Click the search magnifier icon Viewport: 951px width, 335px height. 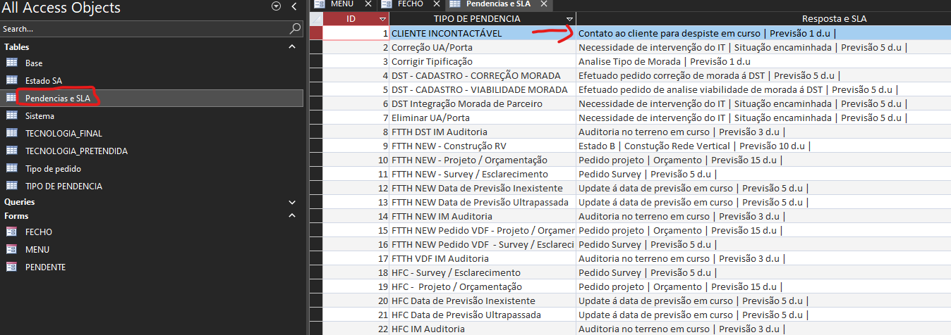[296, 29]
